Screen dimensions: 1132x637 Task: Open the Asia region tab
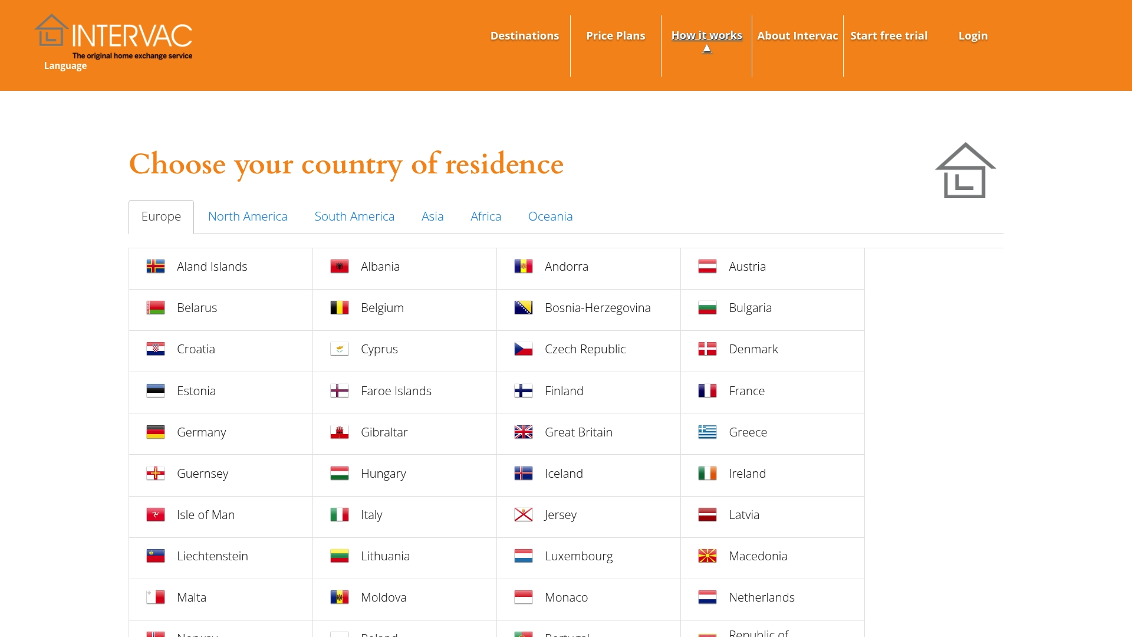tap(432, 216)
